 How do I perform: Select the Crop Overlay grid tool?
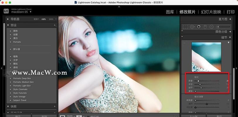tap(185, 27)
